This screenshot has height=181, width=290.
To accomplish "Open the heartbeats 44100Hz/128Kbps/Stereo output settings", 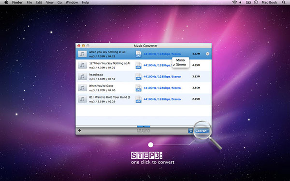I will tap(162, 77).
